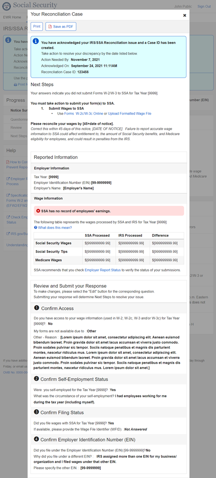The height and width of the screenshot is (478, 216).
Task: Click the question mark help icon
Action: pos(36,228)
